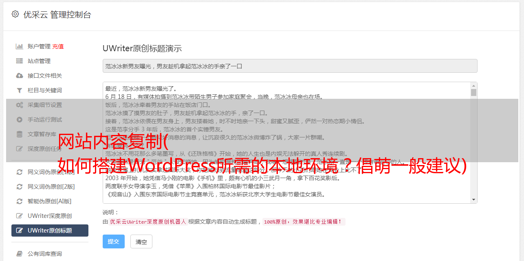Click the line beginning 《观音山》入围东京国际电影节
This screenshot has width=524, height=261.
(x=215, y=194)
